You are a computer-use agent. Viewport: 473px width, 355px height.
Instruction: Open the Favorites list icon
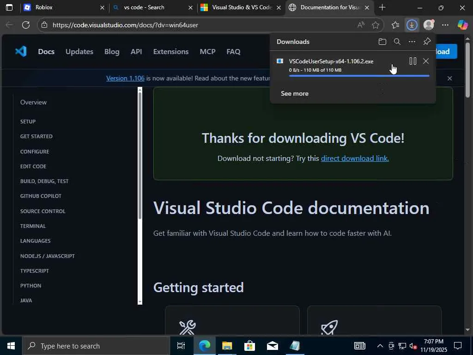pyautogui.click(x=395, y=25)
